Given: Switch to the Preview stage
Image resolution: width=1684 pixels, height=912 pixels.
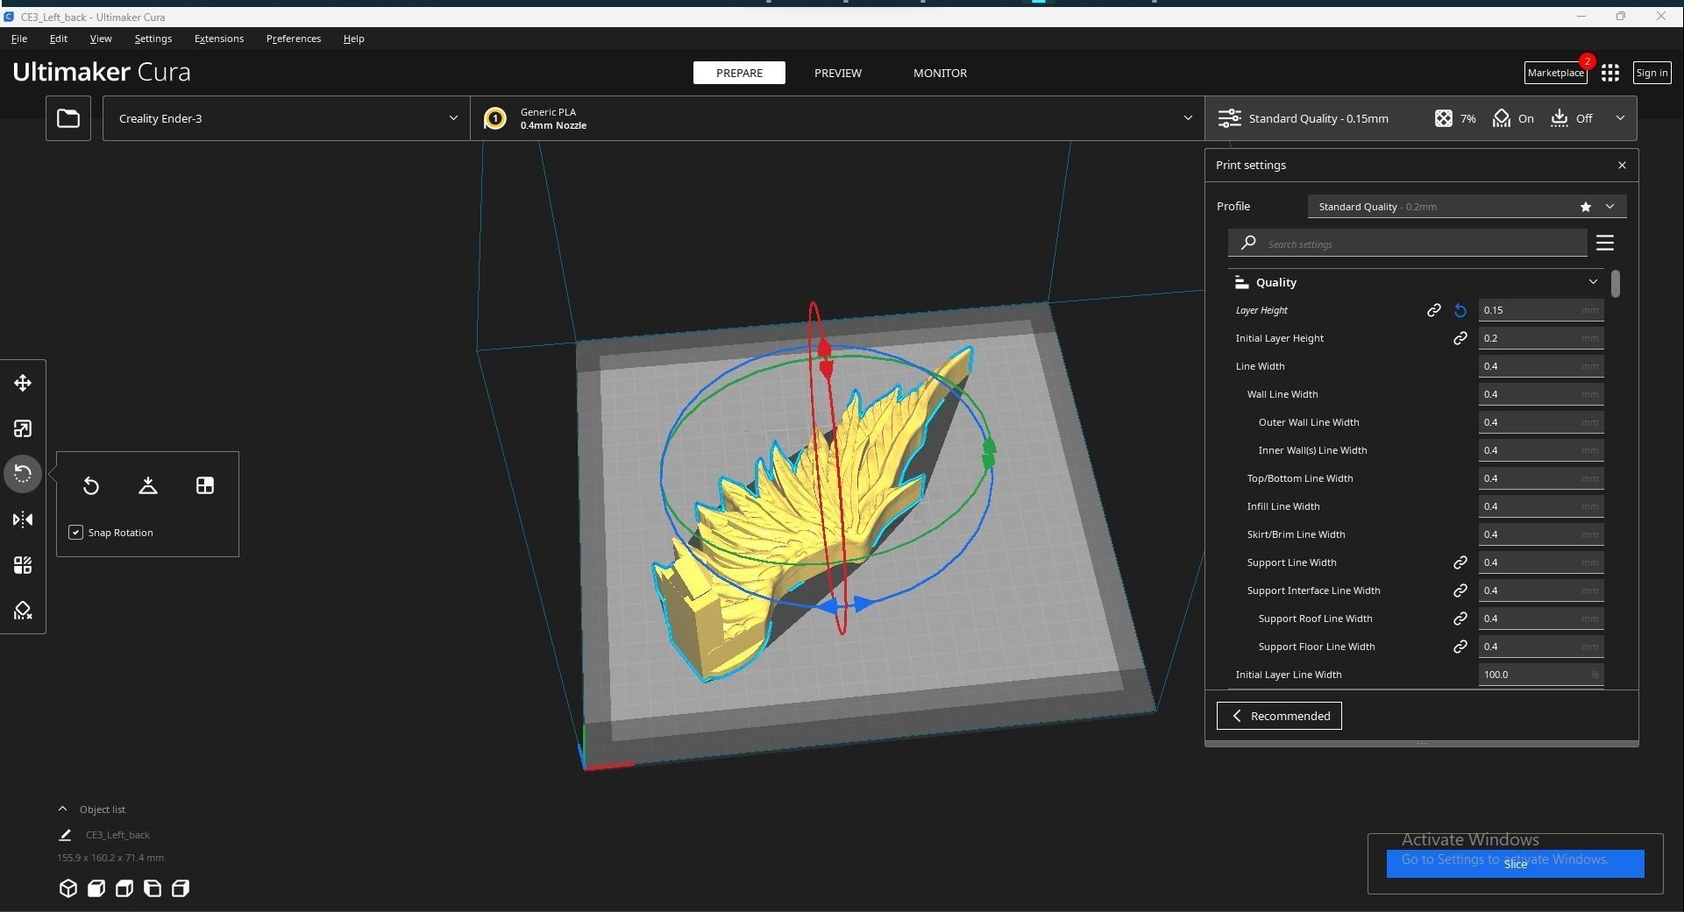Looking at the screenshot, I should 838,73.
